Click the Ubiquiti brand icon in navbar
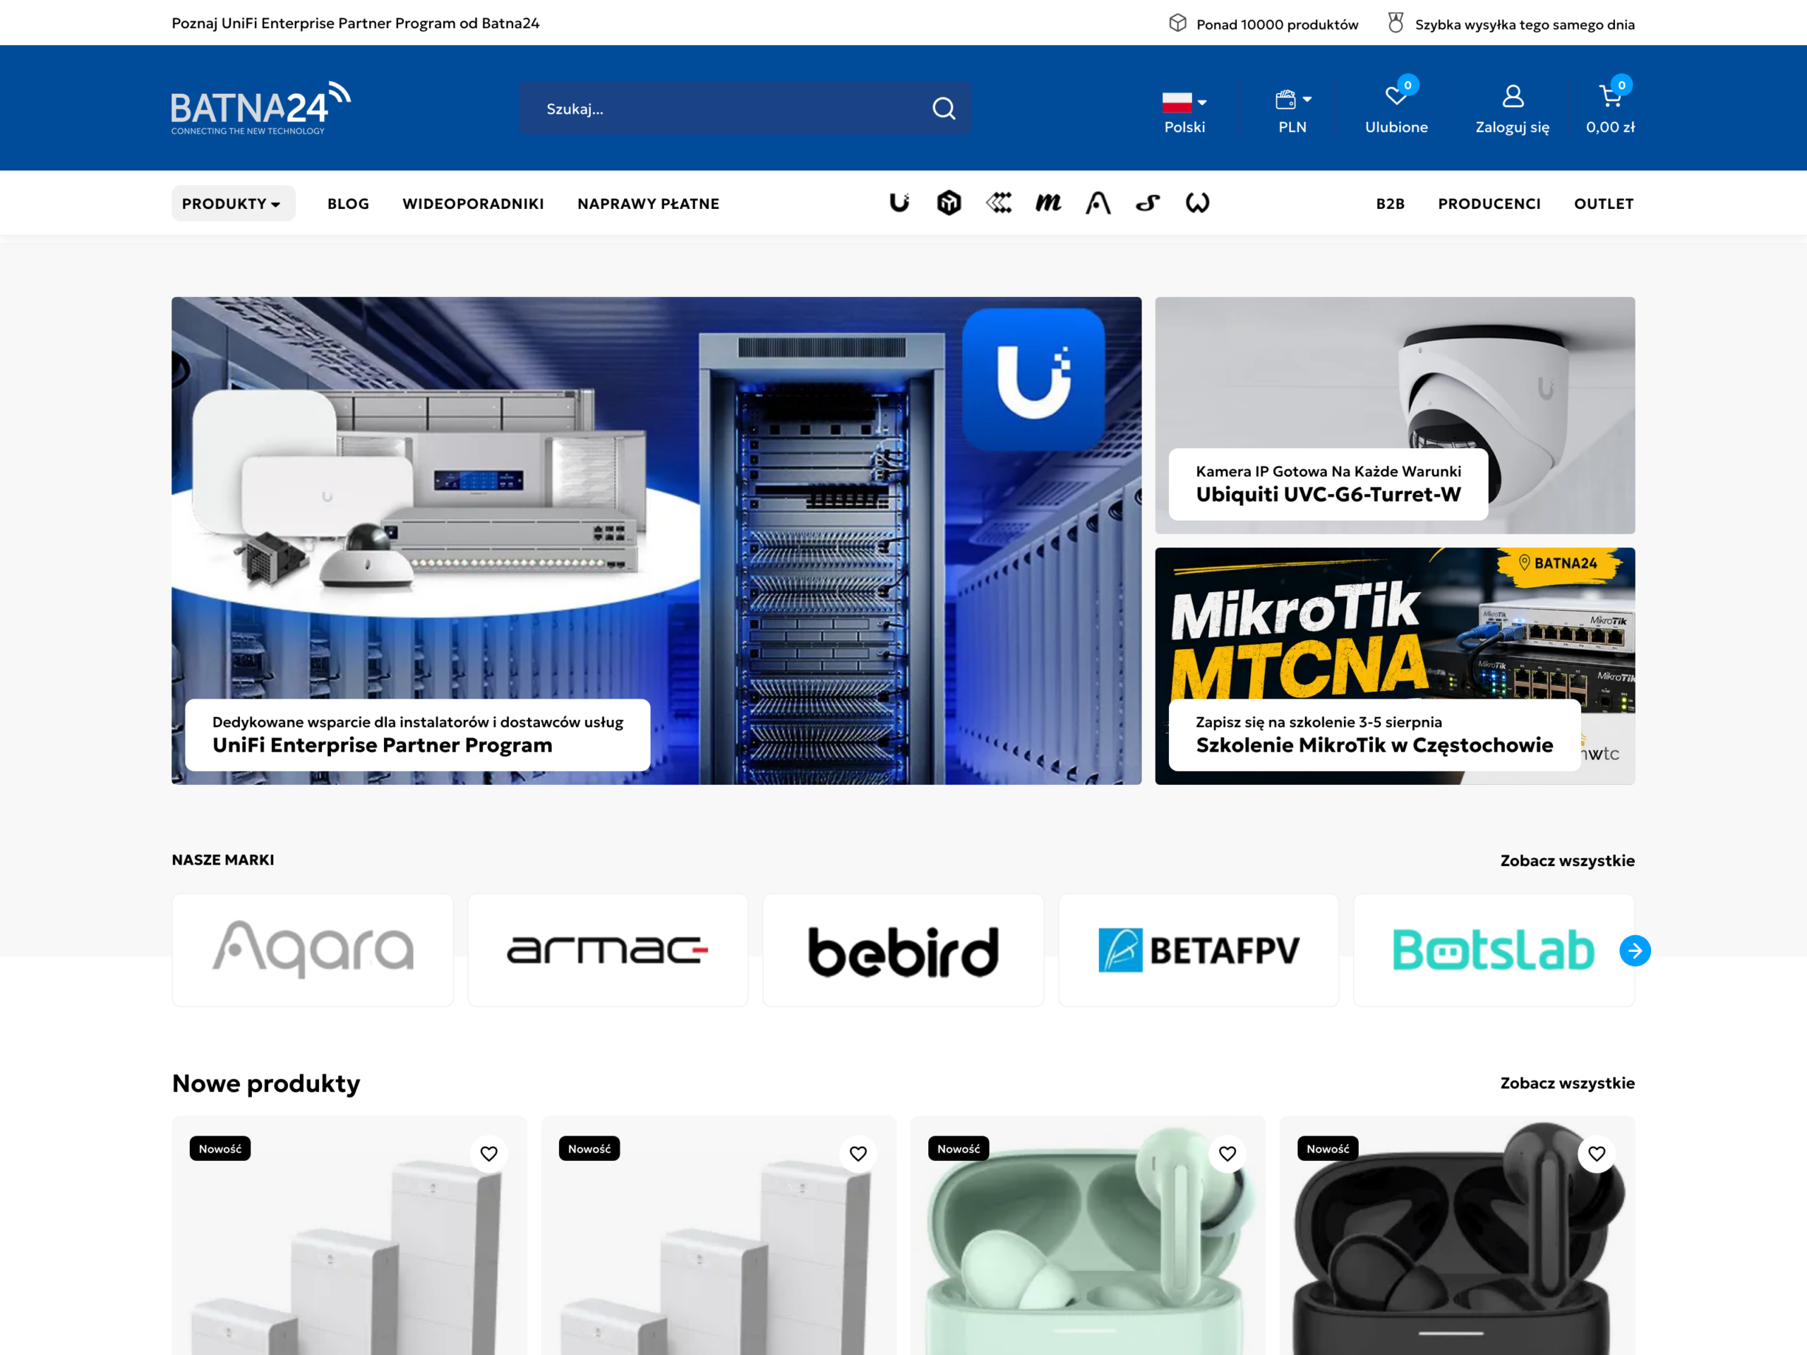 pyautogui.click(x=899, y=203)
